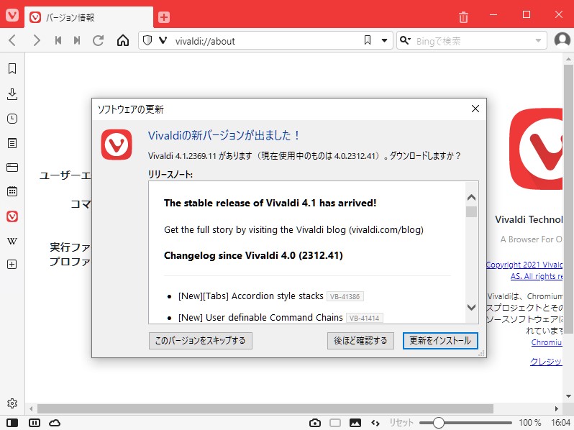Close the software update dialog
574x430 pixels.
(x=475, y=109)
